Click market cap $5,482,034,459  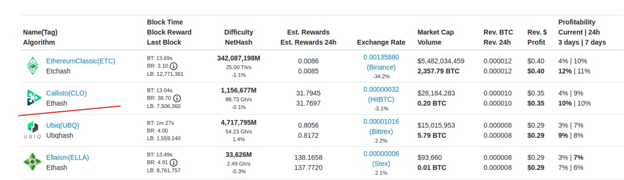(x=441, y=61)
